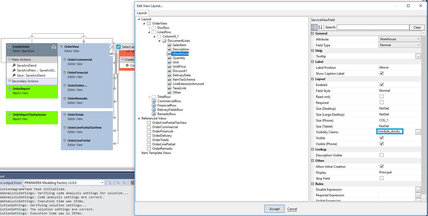Click the Accept button
Image resolution: width=428 pixels, height=216 pixels.
click(274, 209)
